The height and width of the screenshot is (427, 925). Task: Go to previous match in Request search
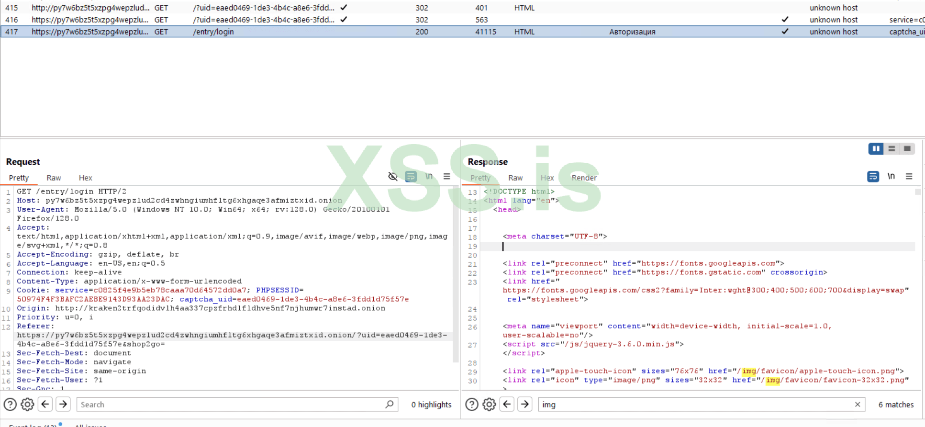45,405
